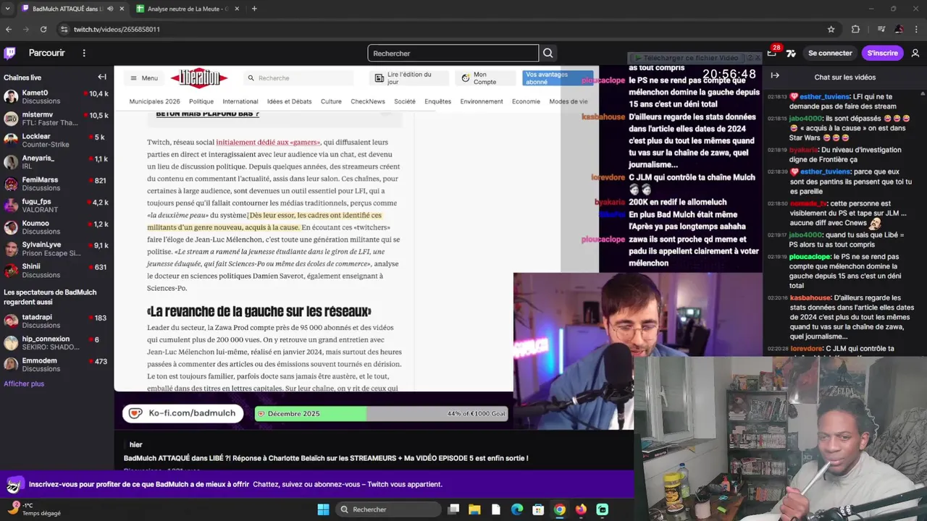Open Task View in the taskbar
Image resolution: width=927 pixels, height=521 pixels.
[x=453, y=509]
